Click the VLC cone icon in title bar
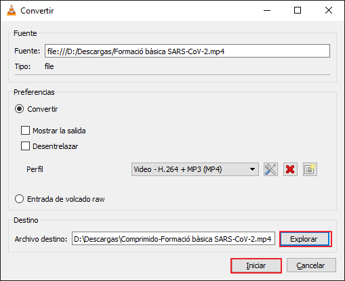 12,10
